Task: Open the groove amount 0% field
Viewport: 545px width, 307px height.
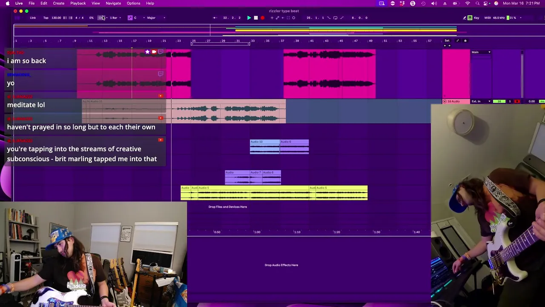Action: pos(91,18)
